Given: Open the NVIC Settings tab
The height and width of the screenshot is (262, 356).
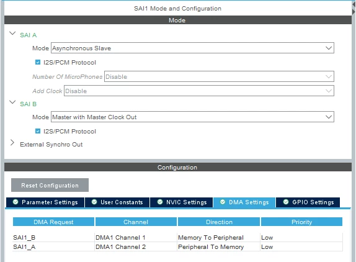Looking at the screenshot, I should pos(182,202).
